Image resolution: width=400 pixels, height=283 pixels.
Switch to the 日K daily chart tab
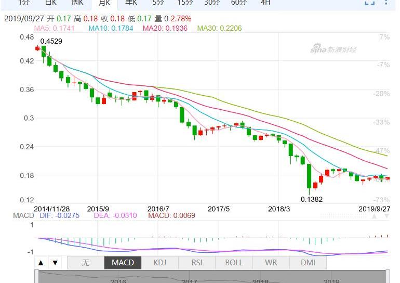(50, 3)
